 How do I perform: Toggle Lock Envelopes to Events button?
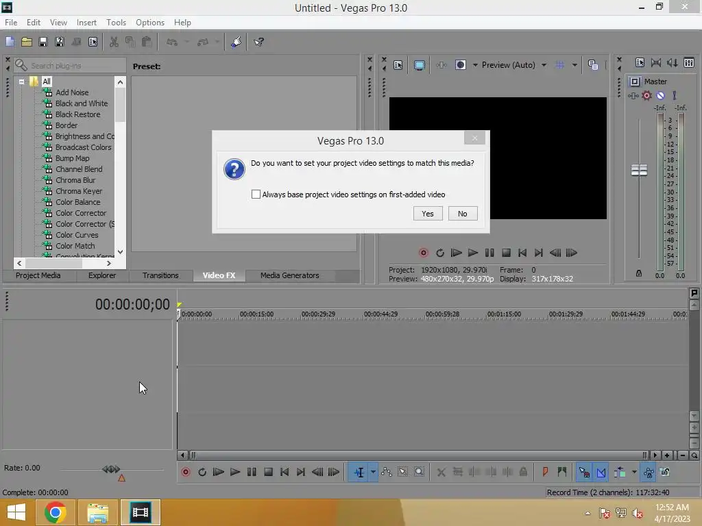(x=649, y=473)
